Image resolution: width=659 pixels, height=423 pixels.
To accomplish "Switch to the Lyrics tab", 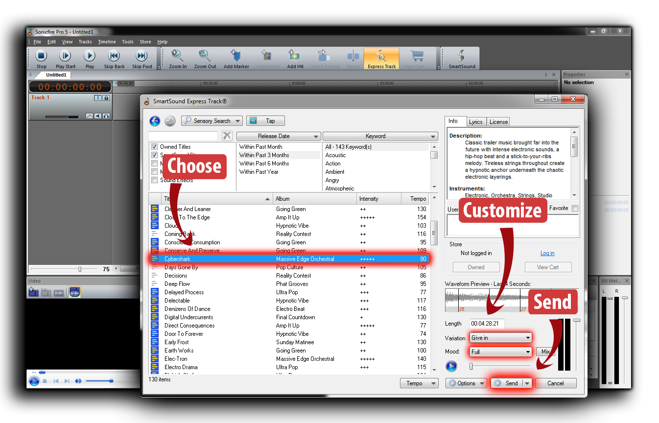I will coord(475,122).
